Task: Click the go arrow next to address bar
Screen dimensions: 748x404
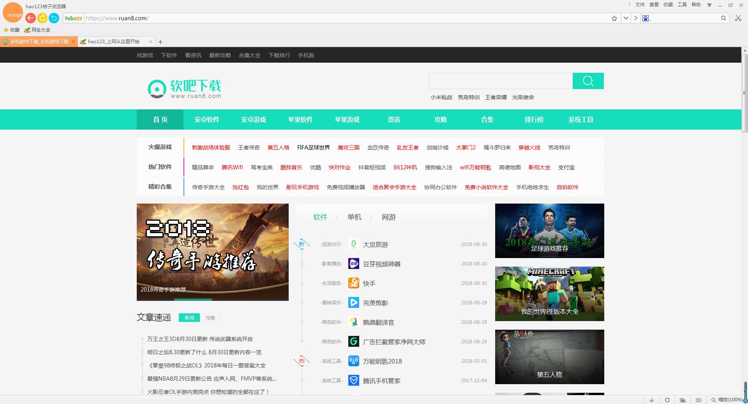Action: click(635, 18)
